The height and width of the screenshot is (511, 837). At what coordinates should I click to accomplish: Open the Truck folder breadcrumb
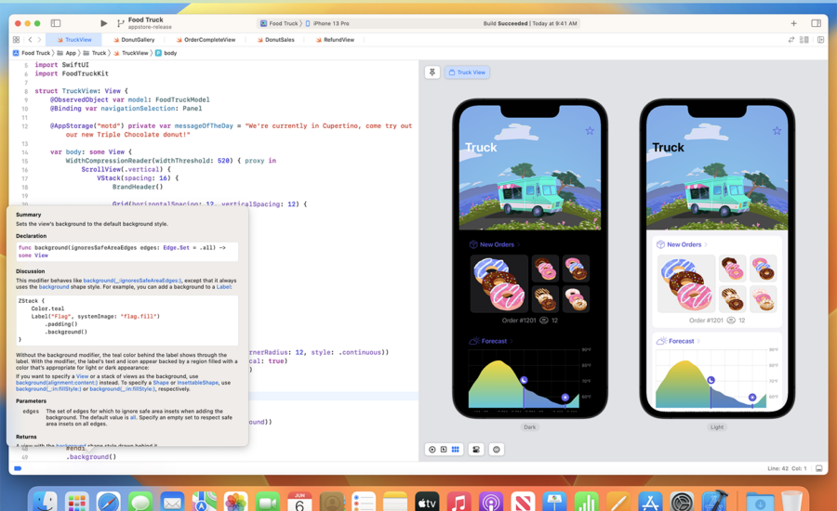click(x=95, y=53)
